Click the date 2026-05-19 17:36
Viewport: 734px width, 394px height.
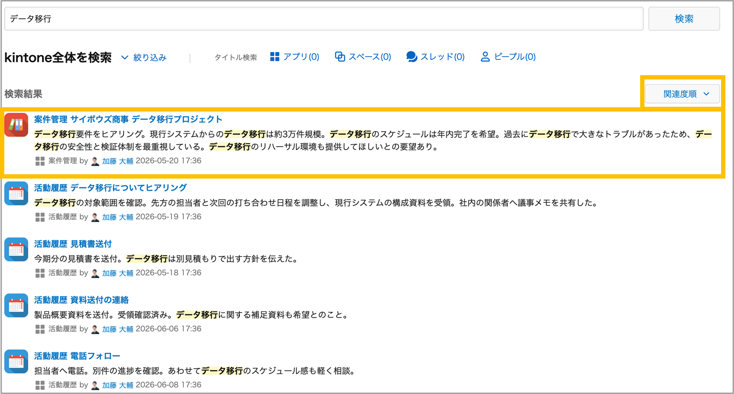pyautogui.click(x=169, y=217)
